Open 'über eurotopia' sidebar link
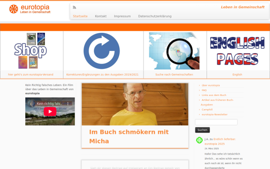The height and width of the screenshot is (169, 270). [211, 85]
